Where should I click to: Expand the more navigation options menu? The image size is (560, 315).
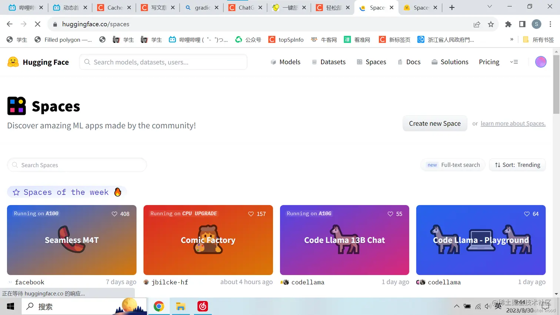pos(514,62)
